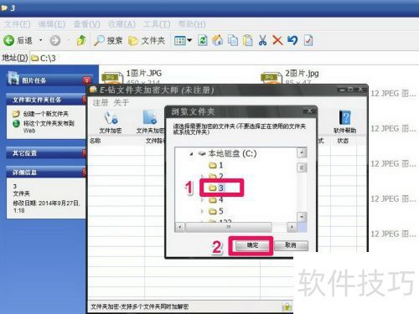The width and height of the screenshot is (419, 314).
Task: Click the scissors Cut icon
Action: coord(262,40)
